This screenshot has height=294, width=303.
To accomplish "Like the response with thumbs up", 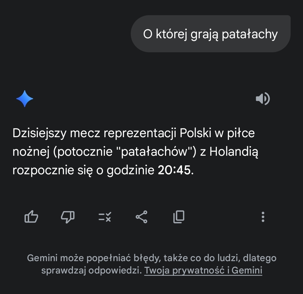I will 31,217.
